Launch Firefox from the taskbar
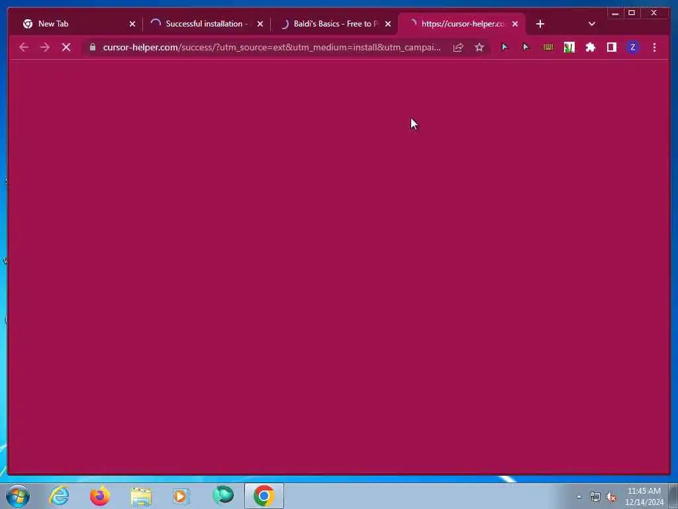 pos(100,496)
